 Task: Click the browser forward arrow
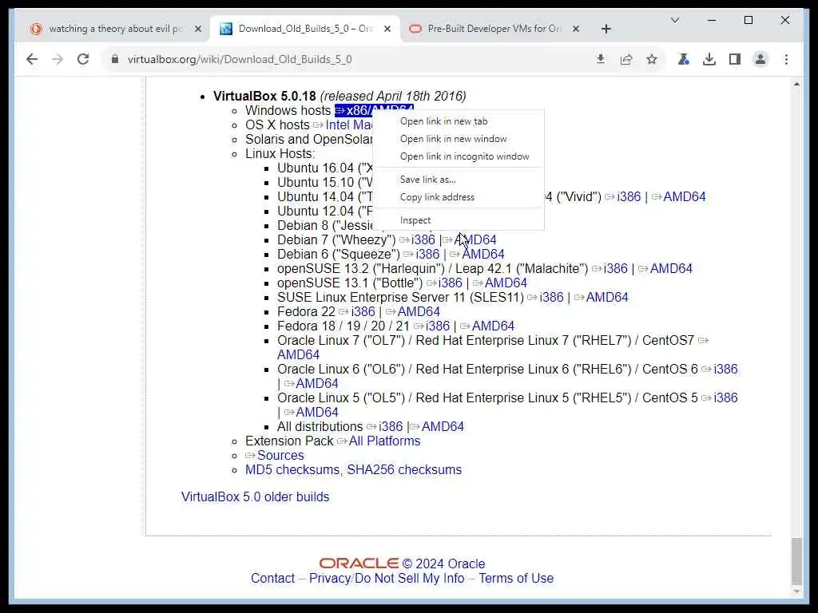coord(58,59)
